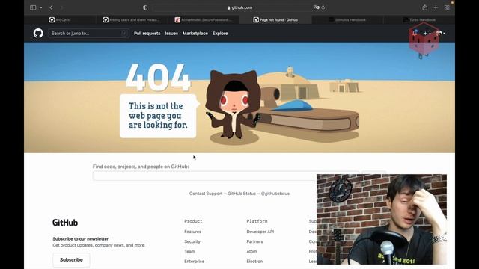Screen dimensions: 479x269
Task: Open the @githubstatus link
Action: (275, 194)
